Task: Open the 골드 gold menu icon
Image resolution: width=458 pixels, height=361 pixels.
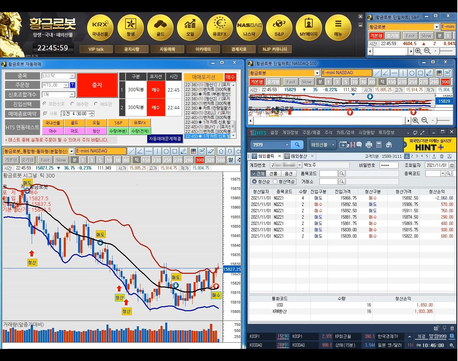Action: click(160, 28)
